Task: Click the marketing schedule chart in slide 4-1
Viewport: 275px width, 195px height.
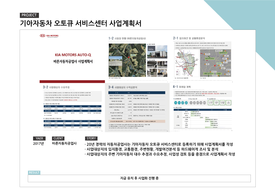Action: 202,118
